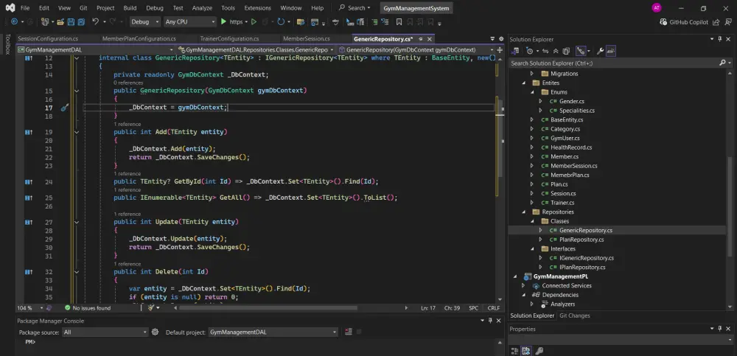Open the Default project dropdown

coord(273,332)
